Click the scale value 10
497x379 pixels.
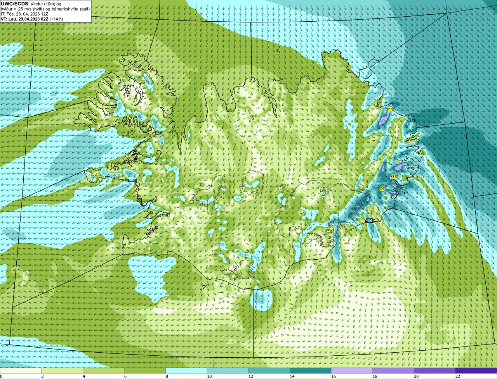click(x=209, y=376)
